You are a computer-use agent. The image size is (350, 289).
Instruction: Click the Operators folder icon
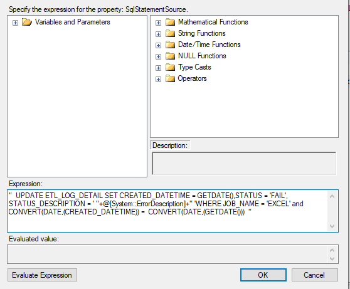pyautogui.click(x=171, y=78)
